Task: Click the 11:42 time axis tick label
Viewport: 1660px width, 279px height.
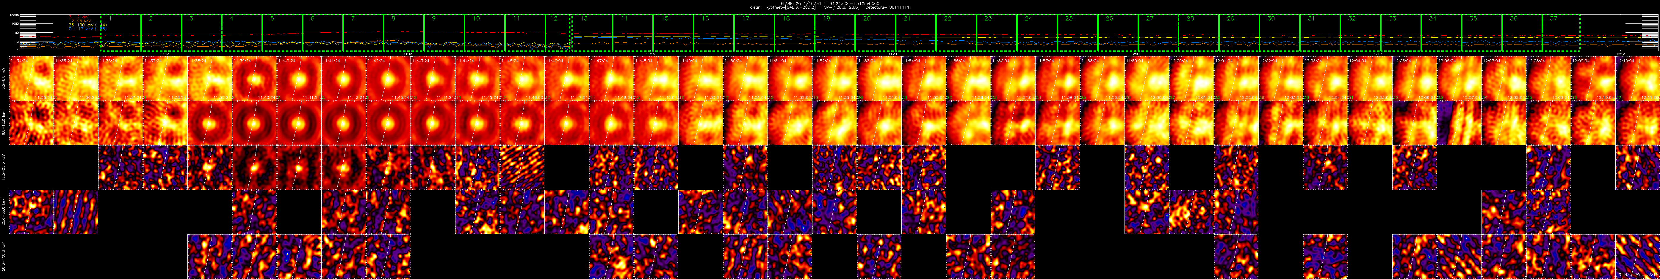Action: 407,53
